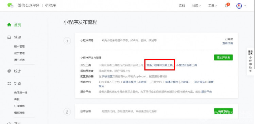Click the home icon beside 首页
Image resolution: width=255 pixels, height=124 pixels.
[x=9, y=25]
